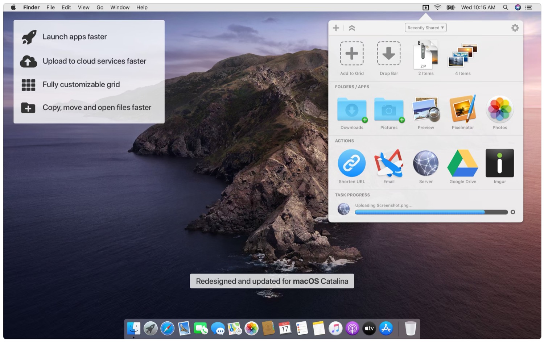Image resolution: width=544 pixels, height=342 pixels.
Task: Click the Add to Grid placeholder
Action: click(351, 54)
